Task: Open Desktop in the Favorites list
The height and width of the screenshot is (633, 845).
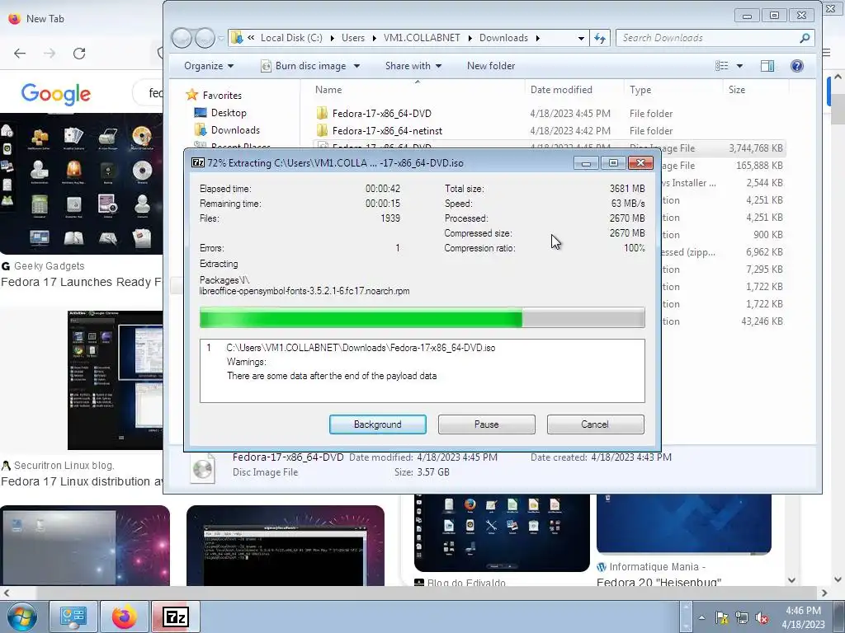Action: click(x=229, y=112)
